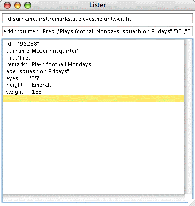Click the green zoom window button
The width and height of the screenshot is (195, 206).
pos(28,5)
